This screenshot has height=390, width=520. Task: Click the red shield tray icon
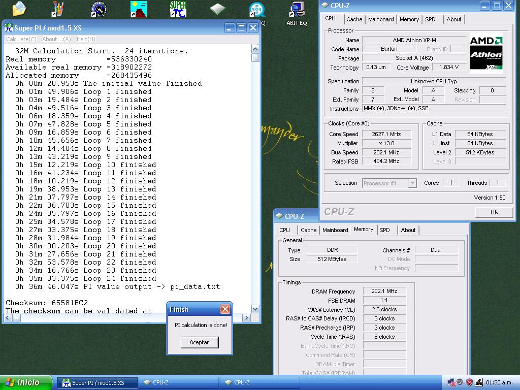click(x=469, y=382)
